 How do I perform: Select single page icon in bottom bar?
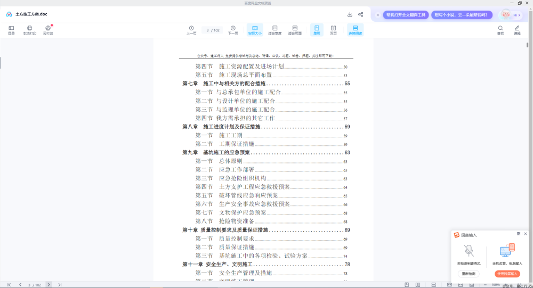point(407,285)
